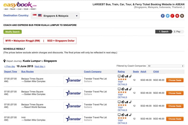Open TRIP DETAILS for Resort World Sentosa trip
This screenshot has width=188, height=125.
point(122,109)
